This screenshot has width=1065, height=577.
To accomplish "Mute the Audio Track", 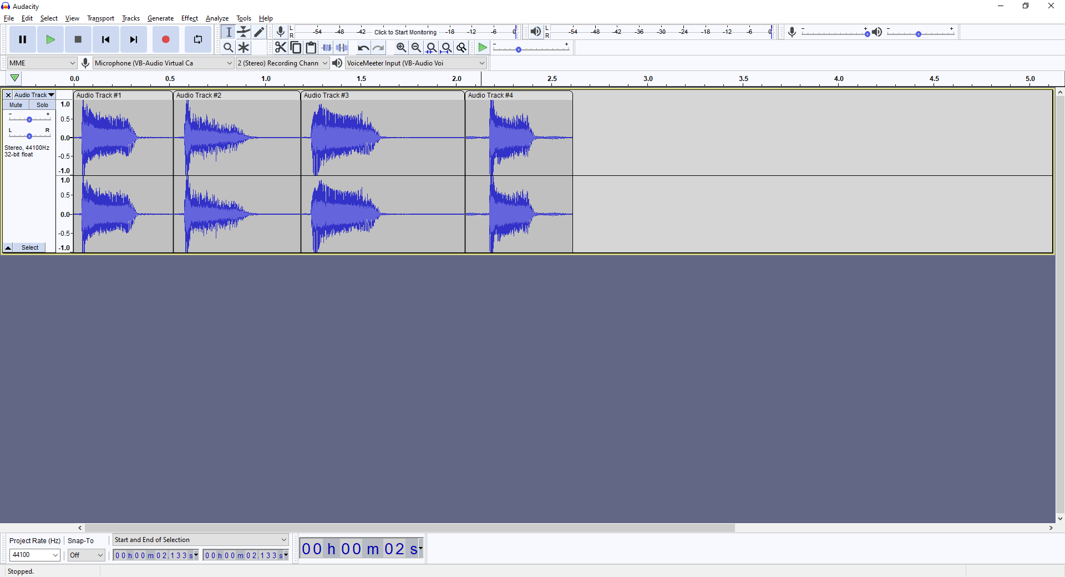I will [16, 105].
